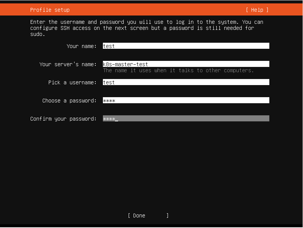
Task: Select the Pick a username field
Action: coord(186,82)
